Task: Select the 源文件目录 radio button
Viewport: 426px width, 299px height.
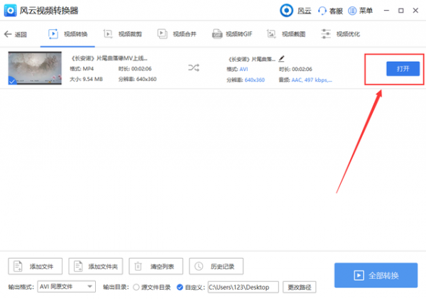Action: 136,288
